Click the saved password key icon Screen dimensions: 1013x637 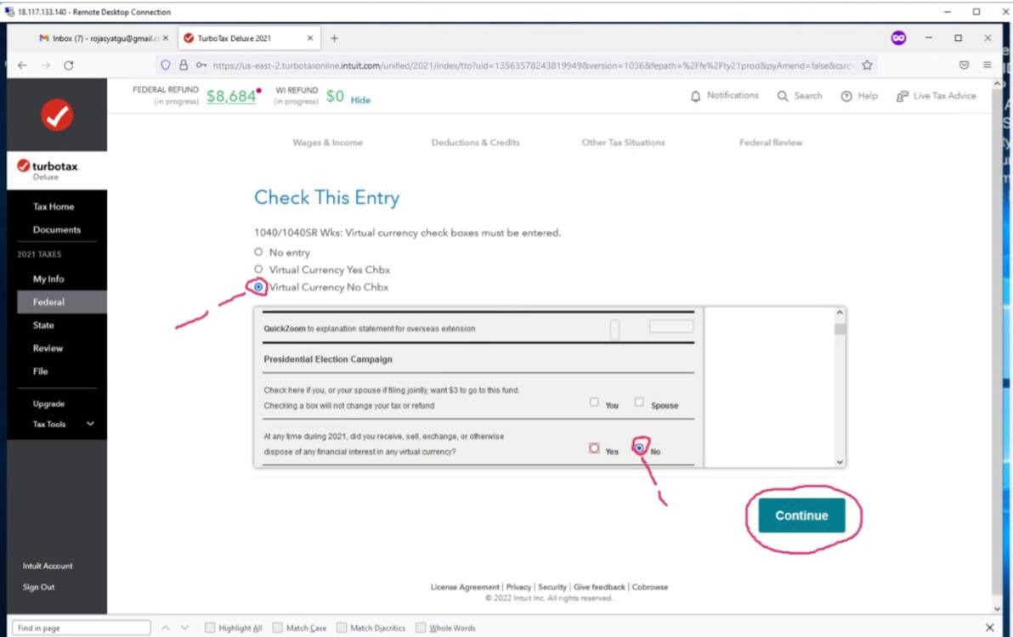[201, 65]
